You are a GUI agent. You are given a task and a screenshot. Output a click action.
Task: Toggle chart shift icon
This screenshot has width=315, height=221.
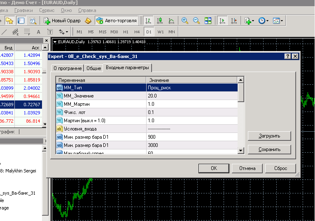coord(234,21)
